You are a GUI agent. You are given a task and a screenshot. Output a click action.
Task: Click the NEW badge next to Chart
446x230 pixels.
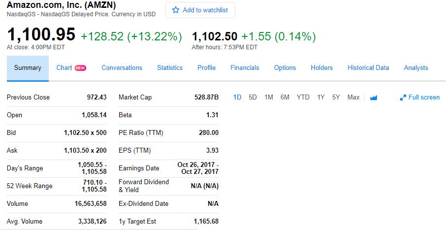tap(80, 68)
